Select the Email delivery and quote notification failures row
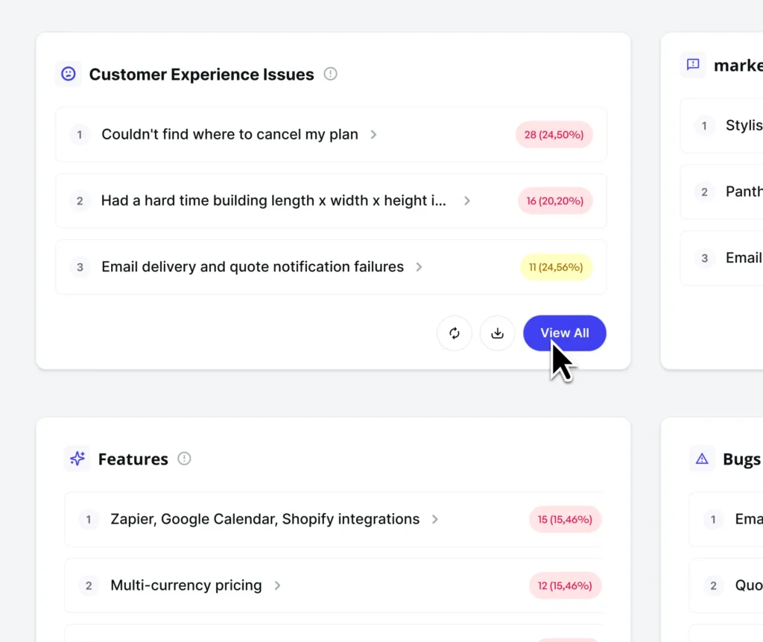 331,267
